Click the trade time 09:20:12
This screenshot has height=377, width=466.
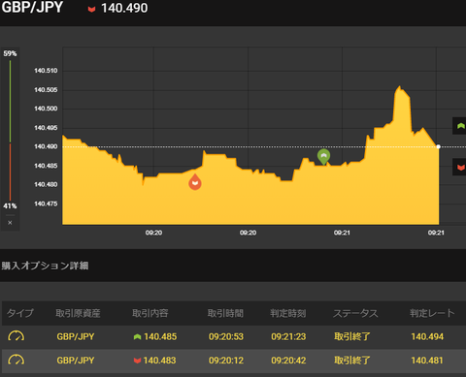(x=226, y=361)
